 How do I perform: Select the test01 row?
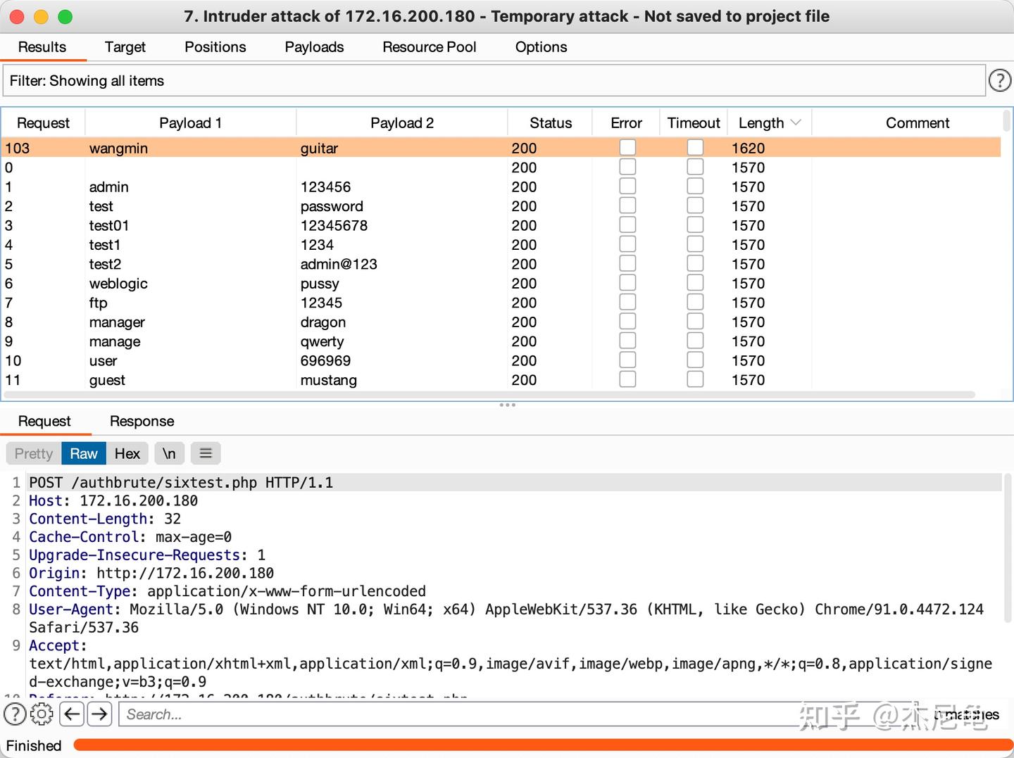(501, 225)
